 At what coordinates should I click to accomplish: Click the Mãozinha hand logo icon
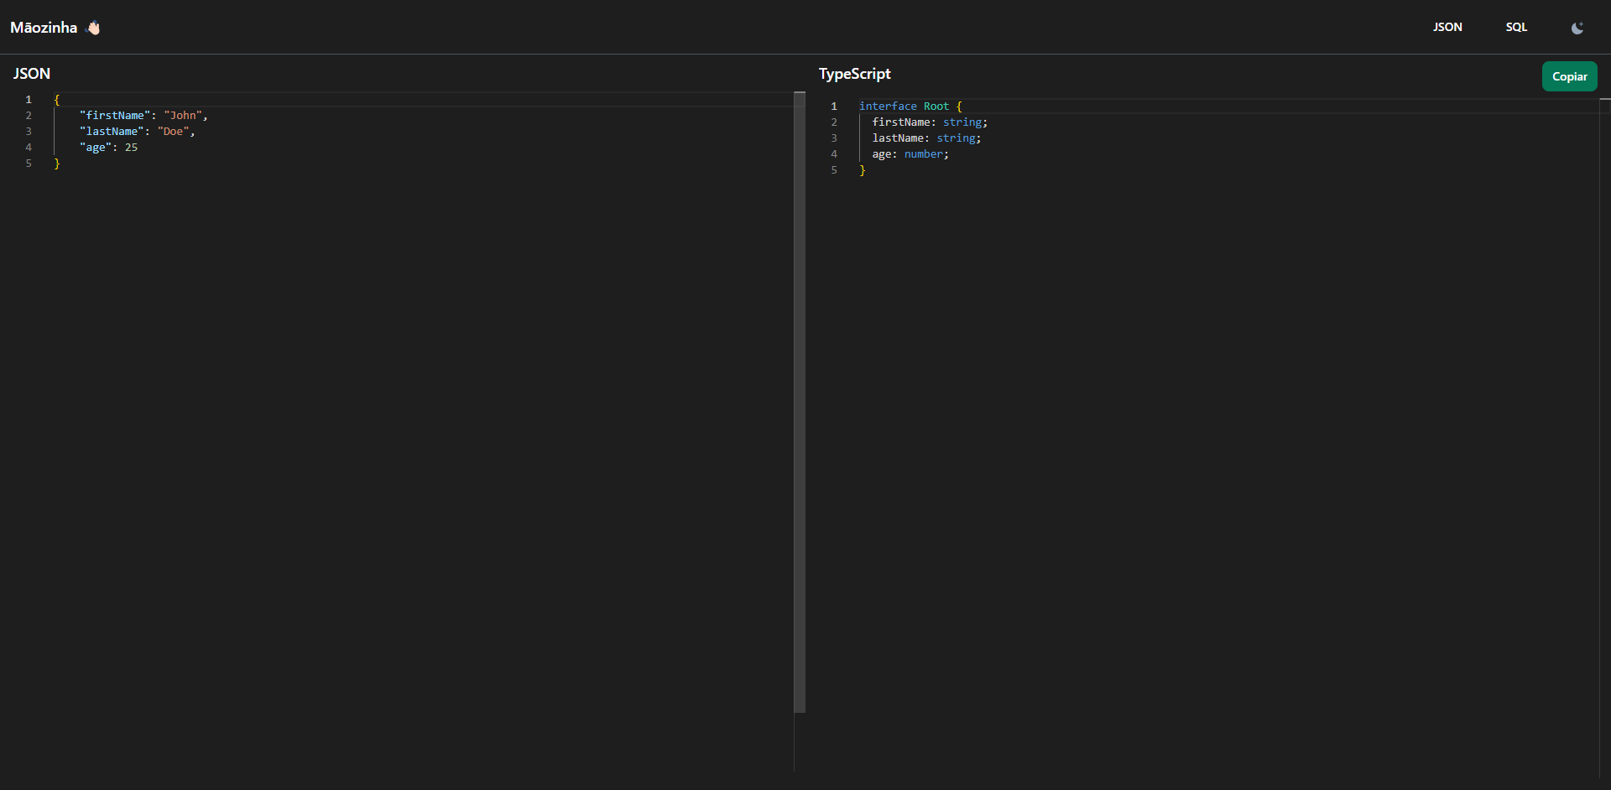(93, 28)
